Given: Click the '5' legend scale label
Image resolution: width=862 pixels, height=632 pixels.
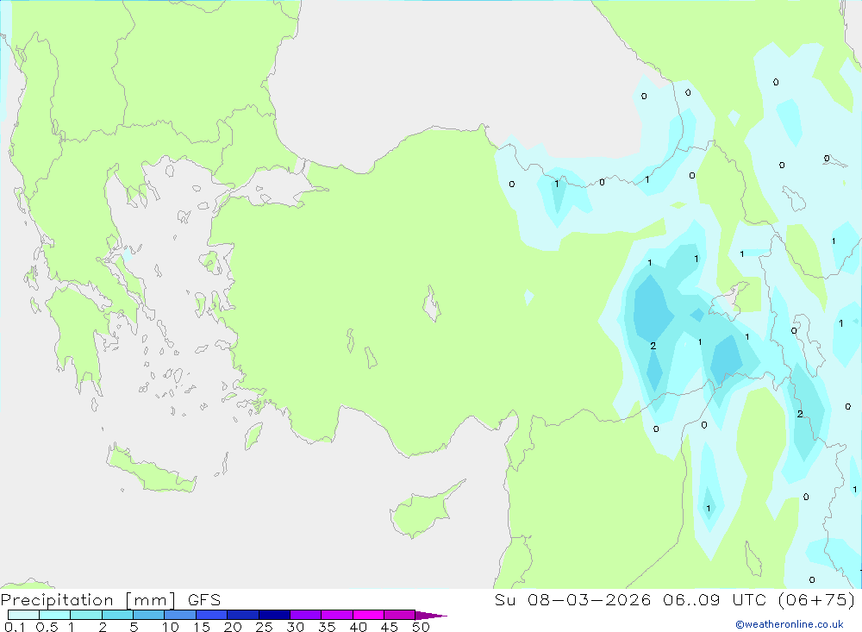Looking at the screenshot, I should pos(134,627).
